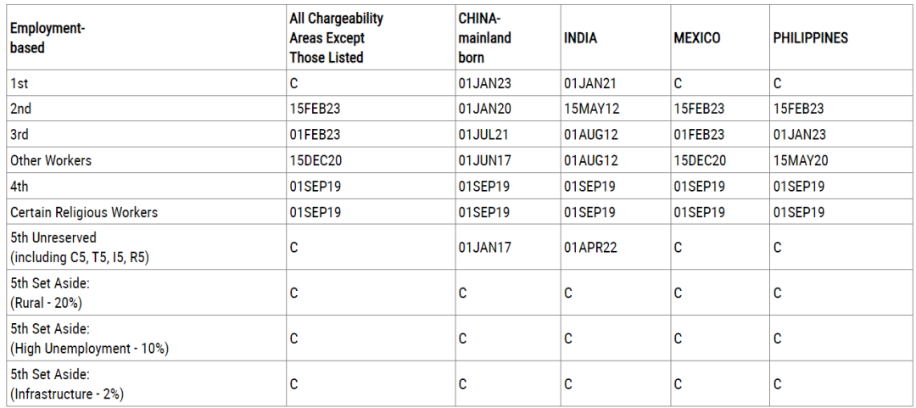Select China's Other Workers date 01JUN17
This screenshot has width=916, height=408.
pyautogui.click(x=484, y=161)
